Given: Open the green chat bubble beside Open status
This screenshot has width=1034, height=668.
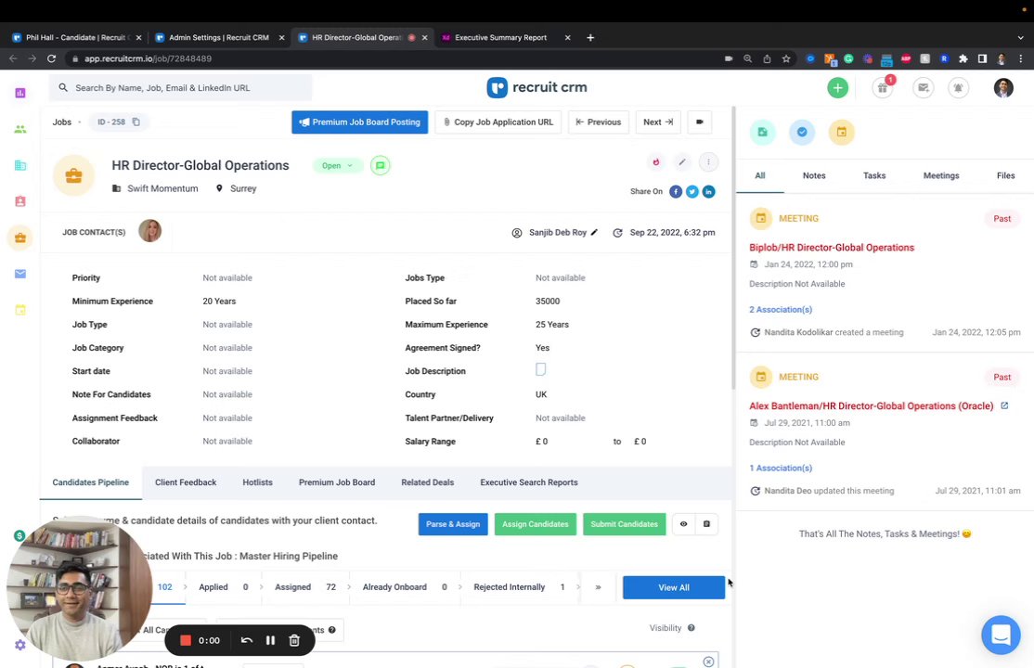Looking at the screenshot, I should point(380,165).
